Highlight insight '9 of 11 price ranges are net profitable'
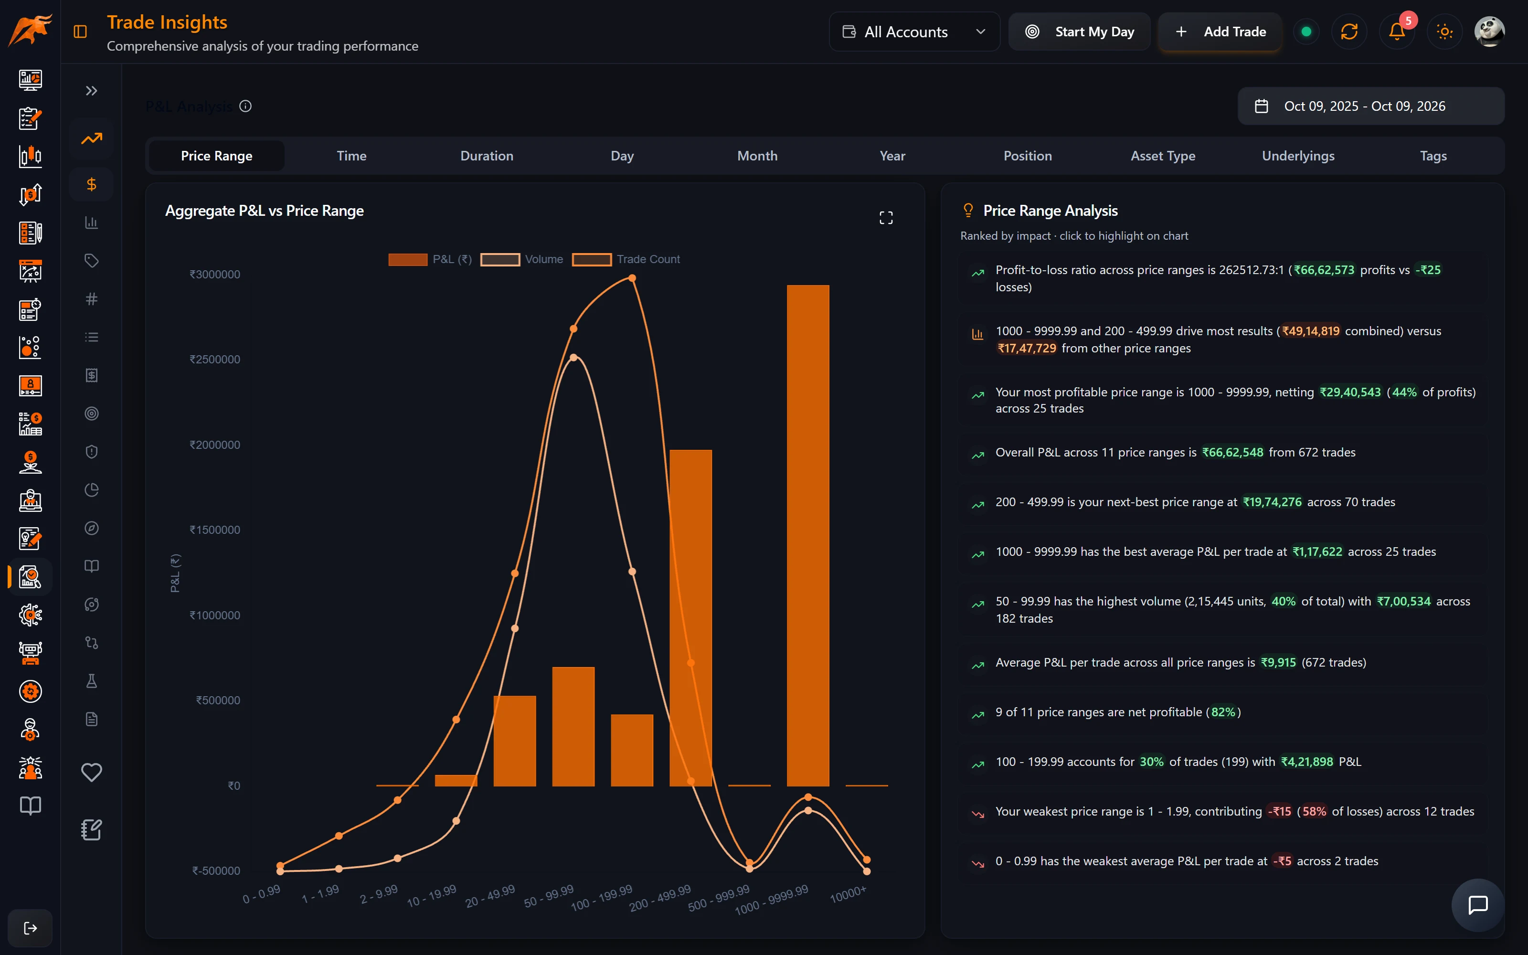 click(x=1222, y=712)
